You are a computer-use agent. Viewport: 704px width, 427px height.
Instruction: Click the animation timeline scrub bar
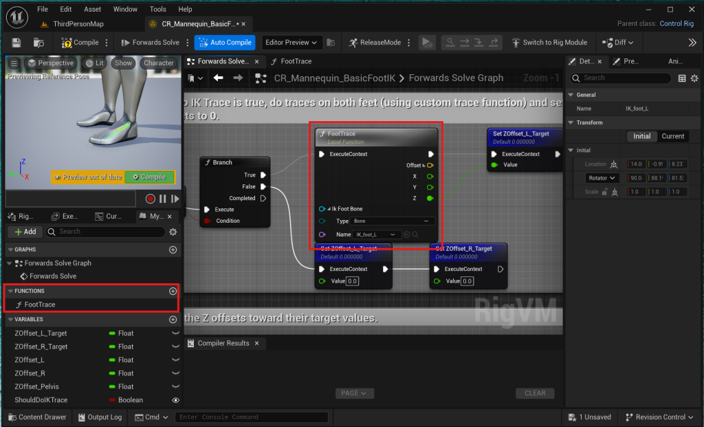click(71, 199)
